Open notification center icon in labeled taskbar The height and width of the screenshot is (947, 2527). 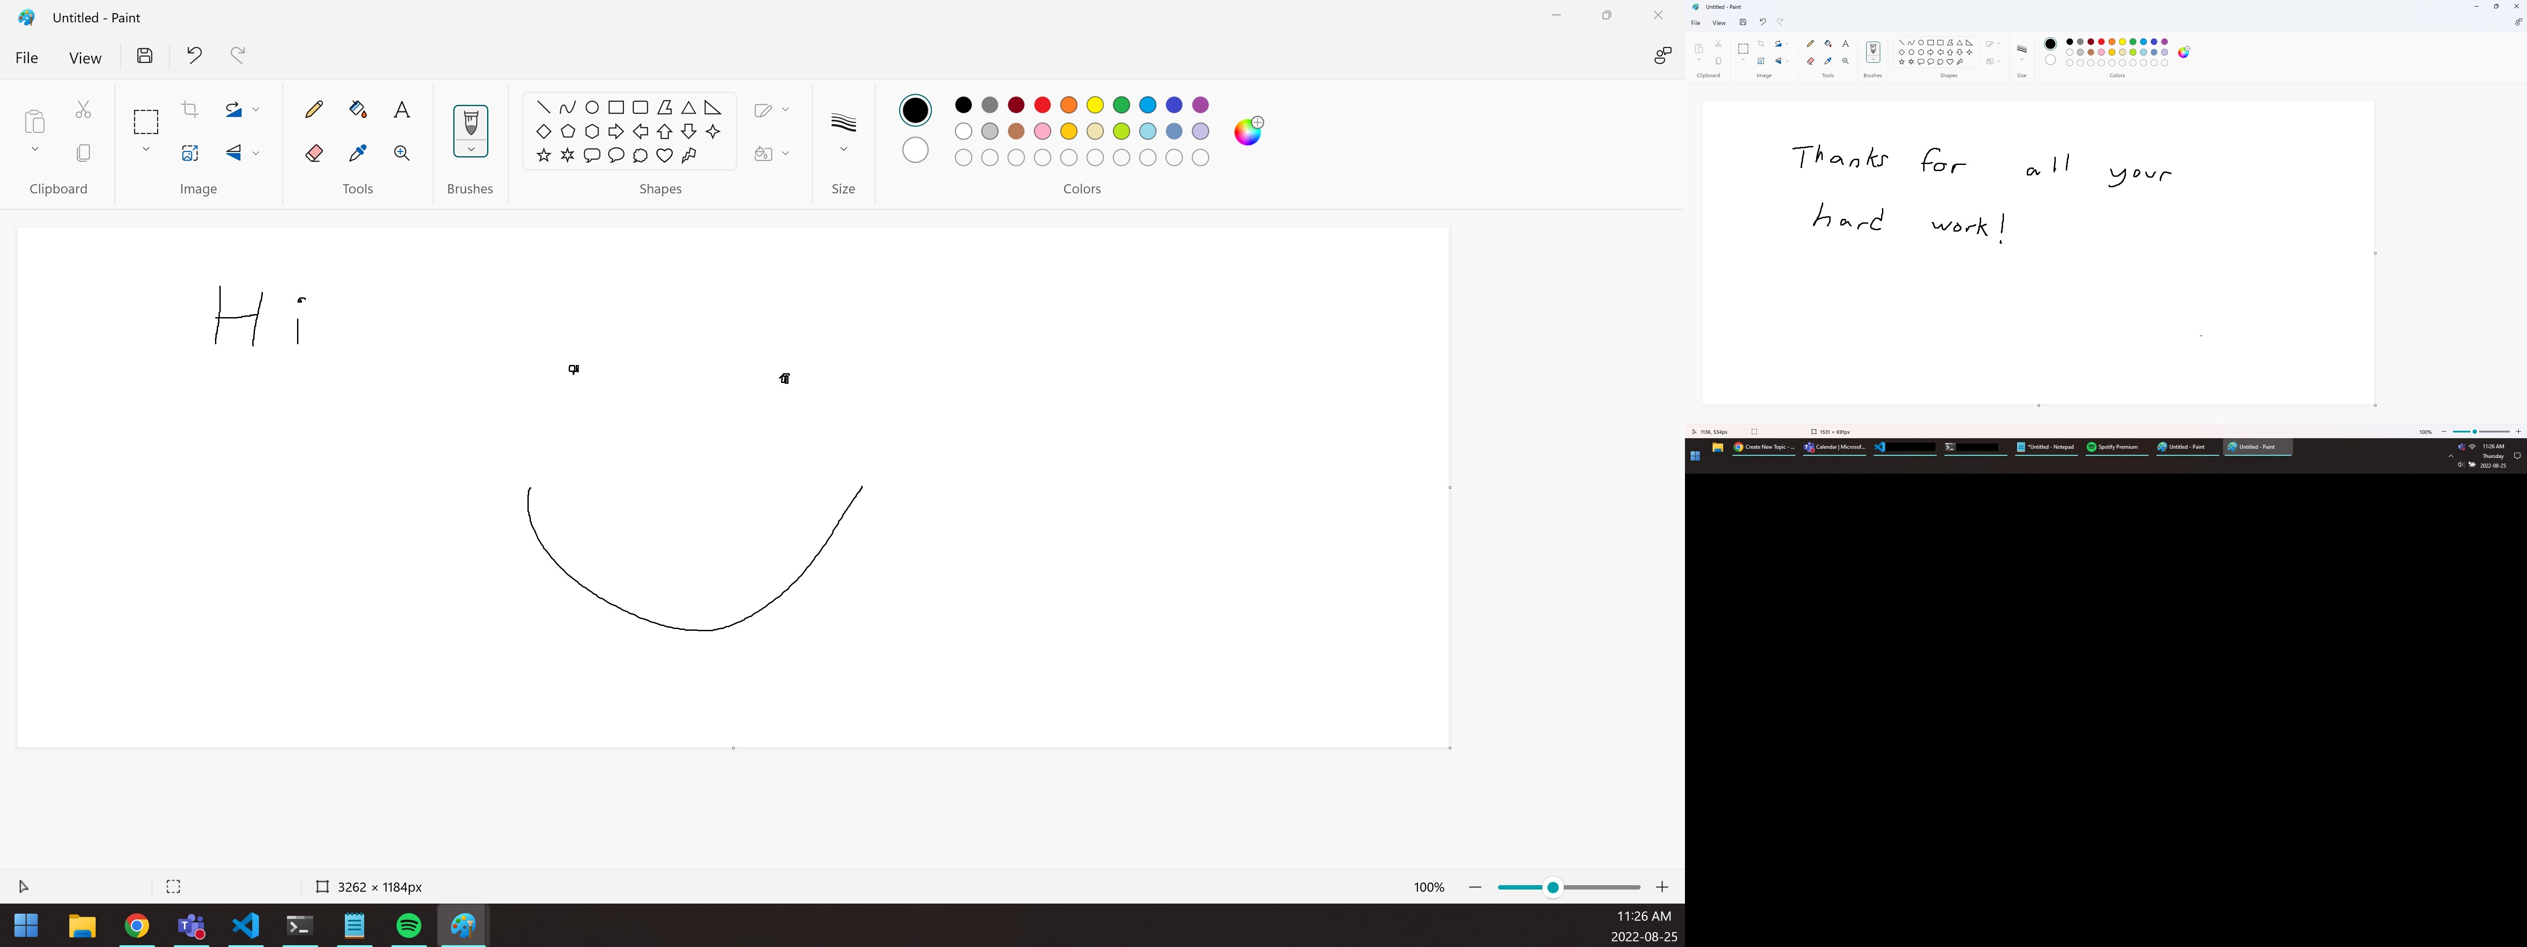click(2517, 456)
